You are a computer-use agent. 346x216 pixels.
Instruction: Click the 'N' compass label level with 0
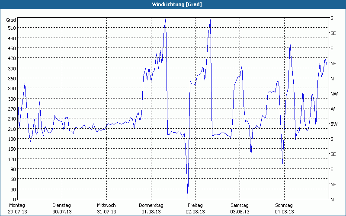[332, 200]
